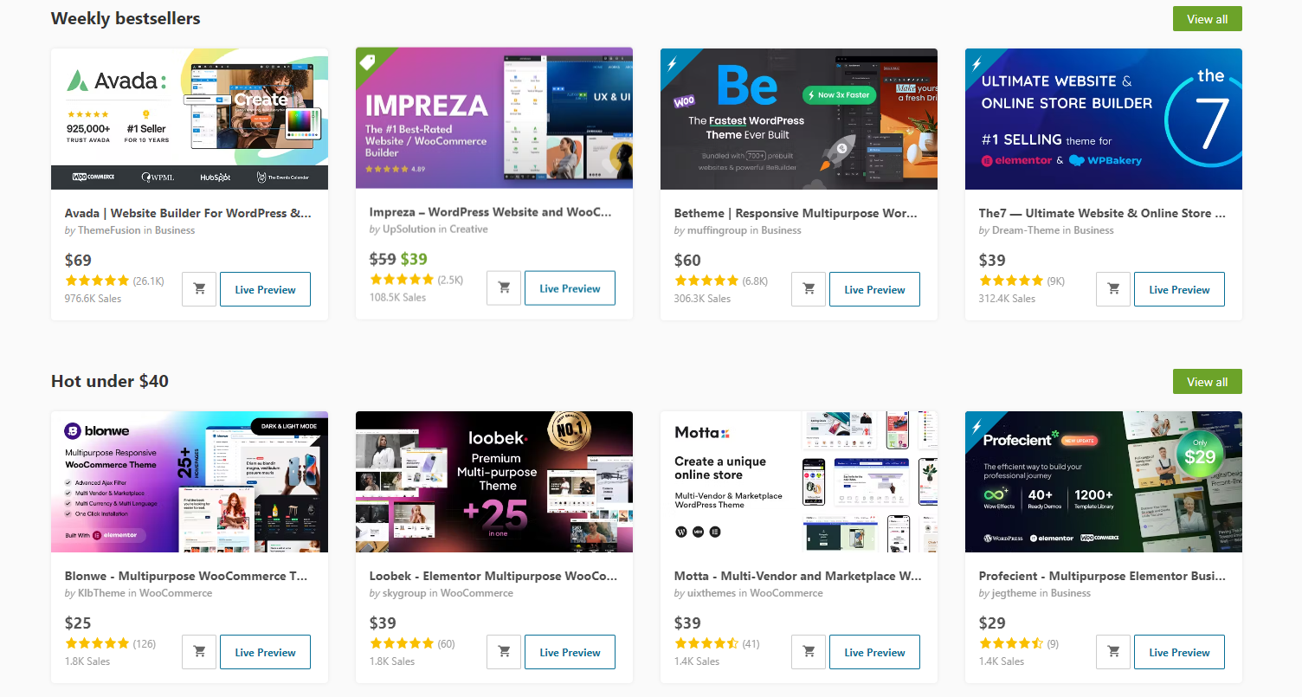View all Weekly bestsellers
The width and height of the screenshot is (1302, 697).
tap(1207, 19)
